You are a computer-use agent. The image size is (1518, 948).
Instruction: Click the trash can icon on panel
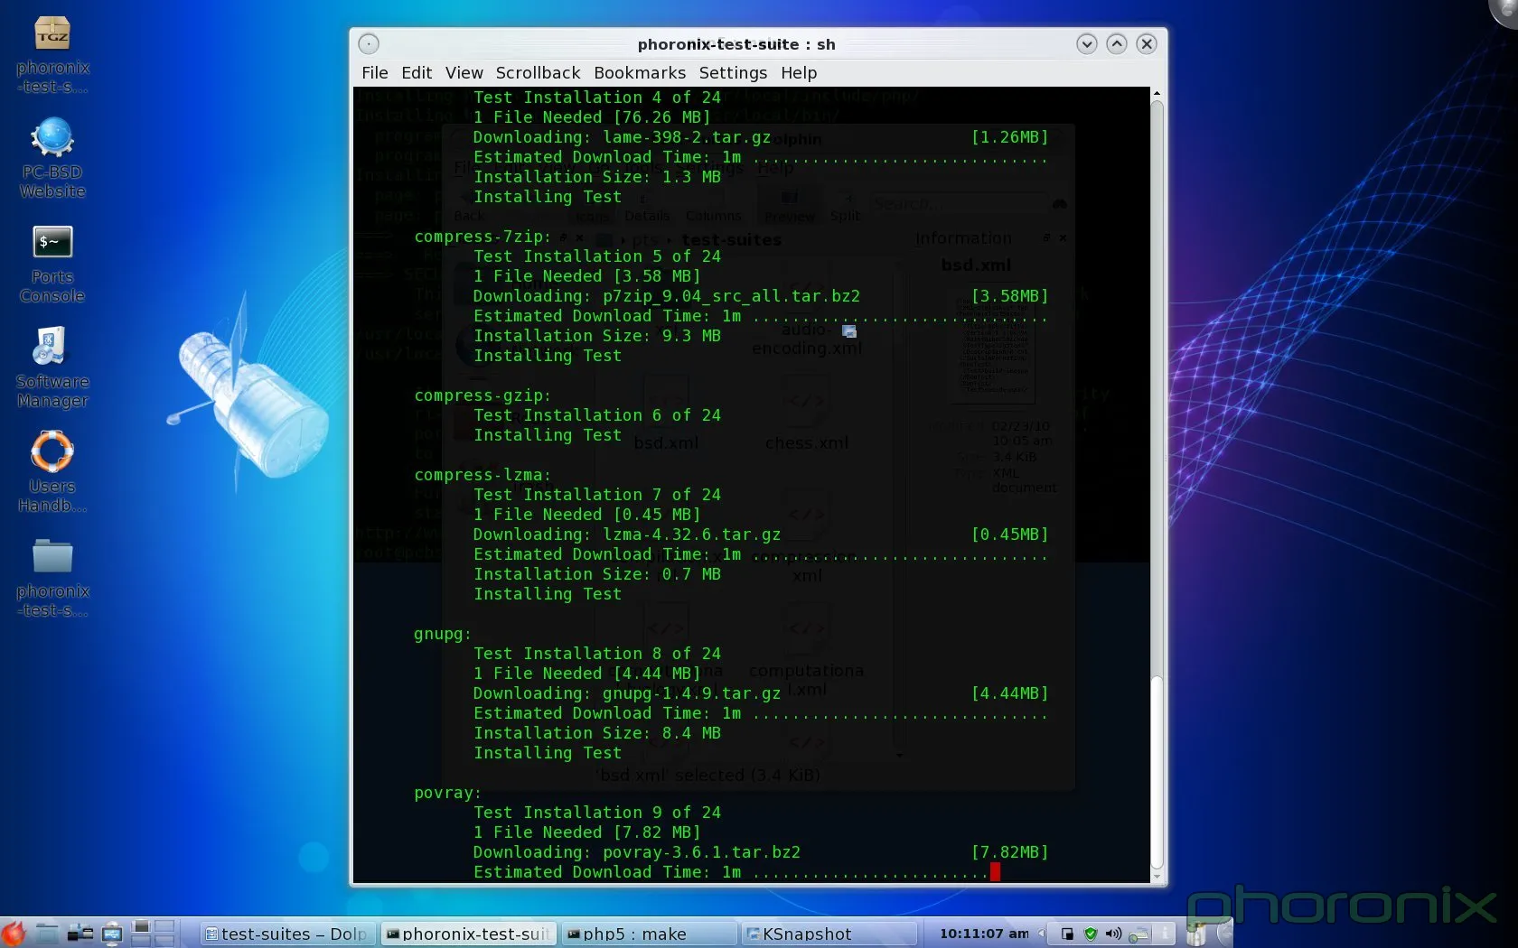coord(1195,934)
